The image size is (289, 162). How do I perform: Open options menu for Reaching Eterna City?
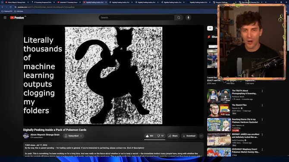tap(262, 120)
